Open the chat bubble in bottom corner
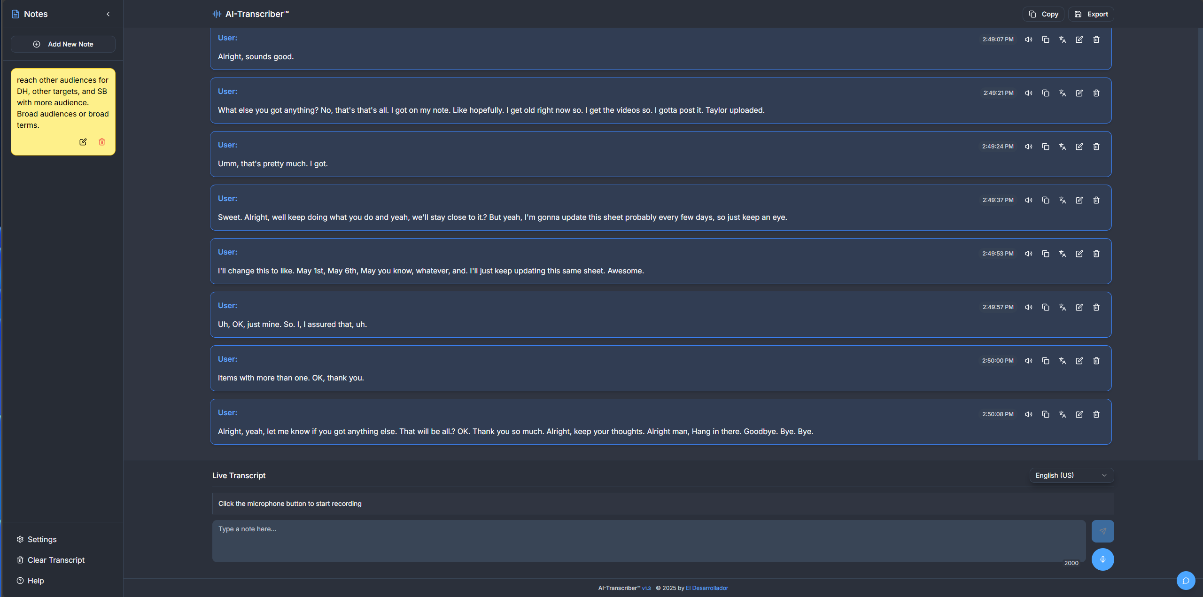 click(x=1185, y=581)
